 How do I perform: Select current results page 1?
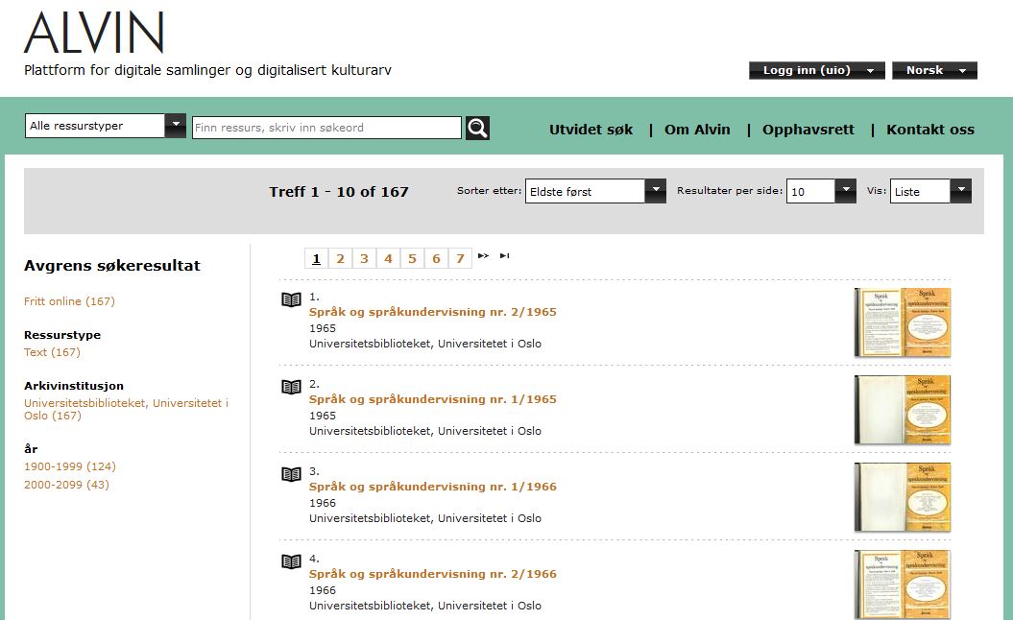[x=317, y=258]
